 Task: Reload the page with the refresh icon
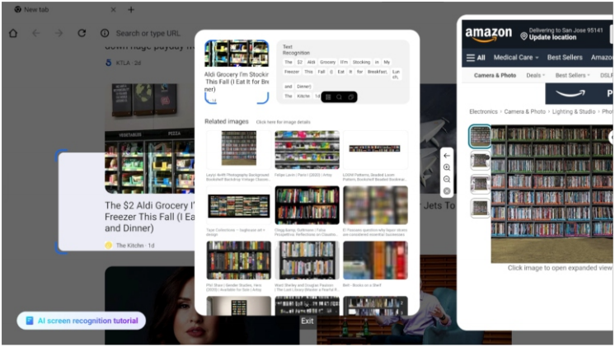coord(82,33)
